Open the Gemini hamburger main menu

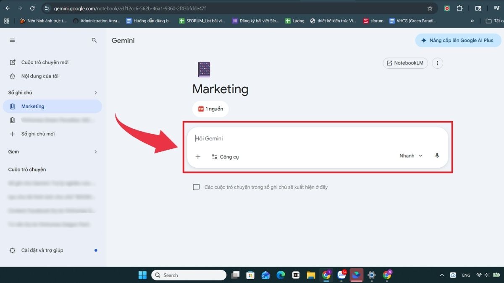pos(12,40)
